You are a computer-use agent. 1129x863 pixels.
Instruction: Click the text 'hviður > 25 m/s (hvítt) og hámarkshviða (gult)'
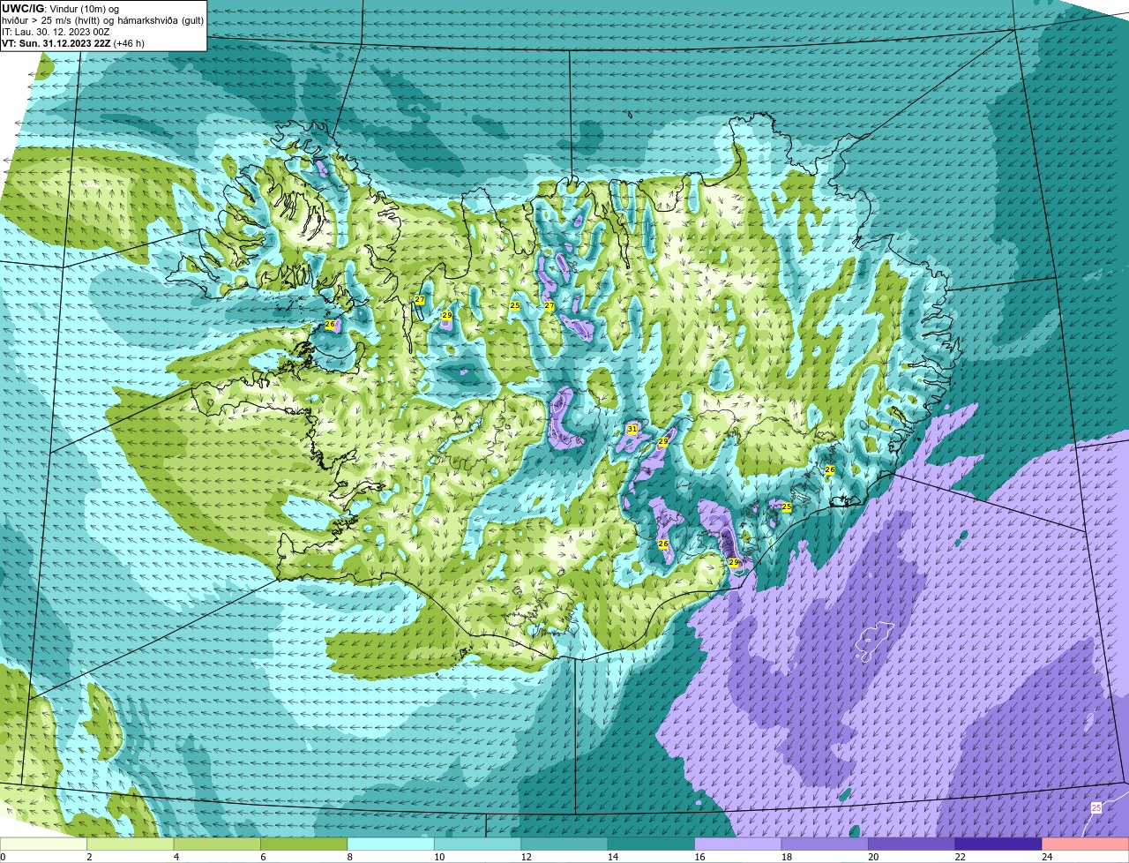click(x=102, y=20)
